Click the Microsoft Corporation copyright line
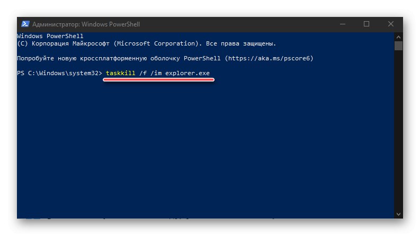420x236 pixels. pyautogui.click(x=146, y=43)
